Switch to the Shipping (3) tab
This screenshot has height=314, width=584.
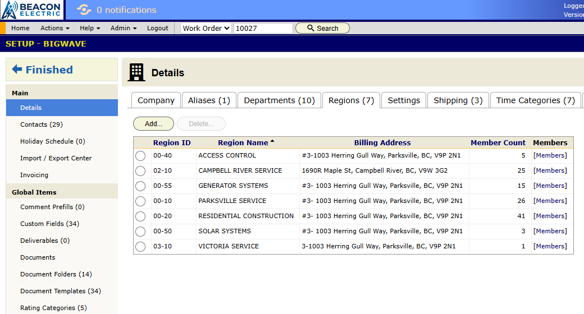[458, 100]
